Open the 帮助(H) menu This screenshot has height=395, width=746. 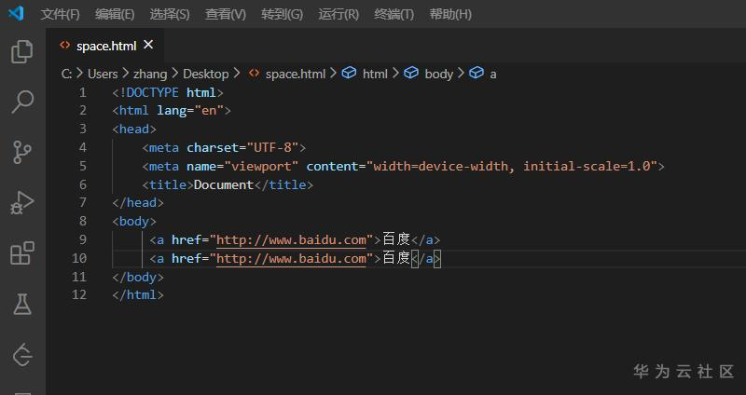(x=450, y=14)
